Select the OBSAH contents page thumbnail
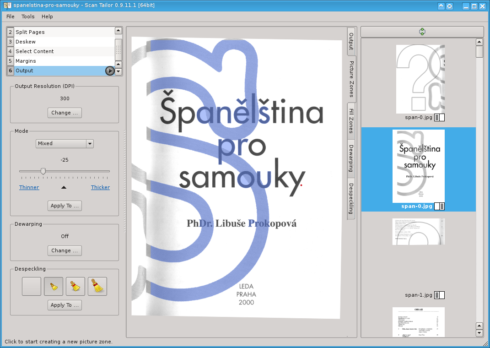This screenshot has width=490, height=348. pos(419,322)
